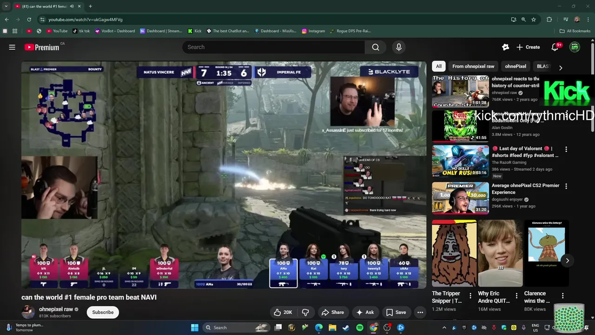
Task: Show next Shorts with the right arrow
Action: tap(567, 261)
